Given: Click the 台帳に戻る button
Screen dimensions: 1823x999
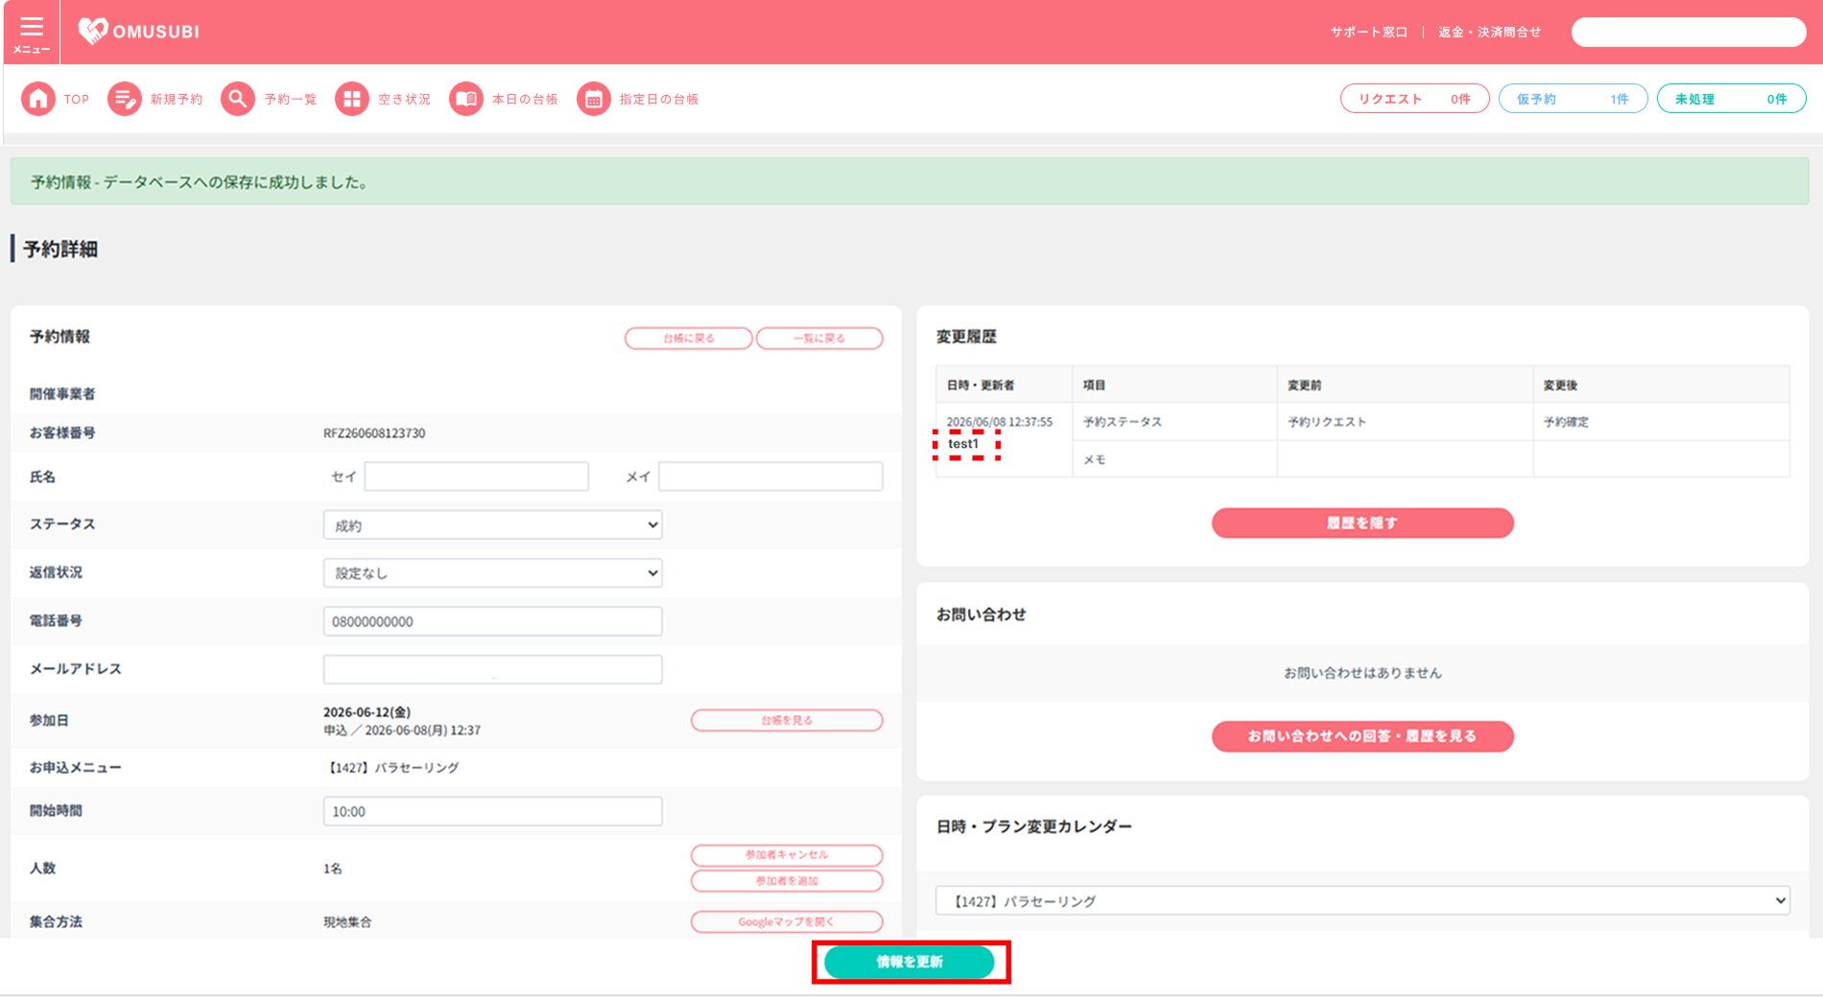Looking at the screenshot, I should (689, 338).
